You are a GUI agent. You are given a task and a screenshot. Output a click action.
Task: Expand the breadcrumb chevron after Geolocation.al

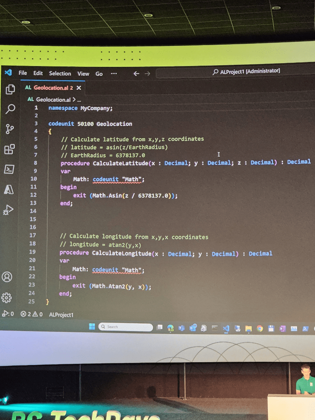point(74,100)
